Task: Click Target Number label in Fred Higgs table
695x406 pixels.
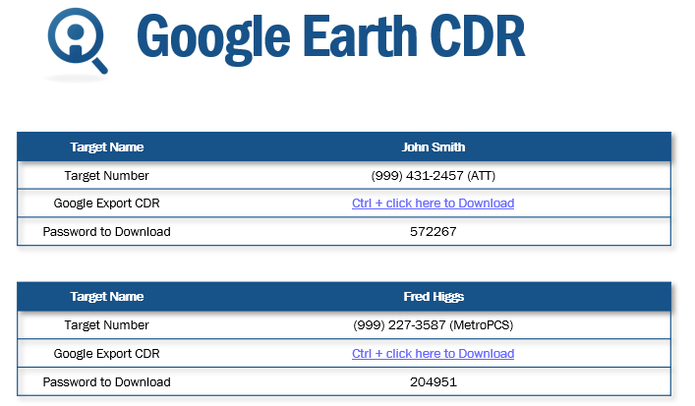Action: (107, 325)
